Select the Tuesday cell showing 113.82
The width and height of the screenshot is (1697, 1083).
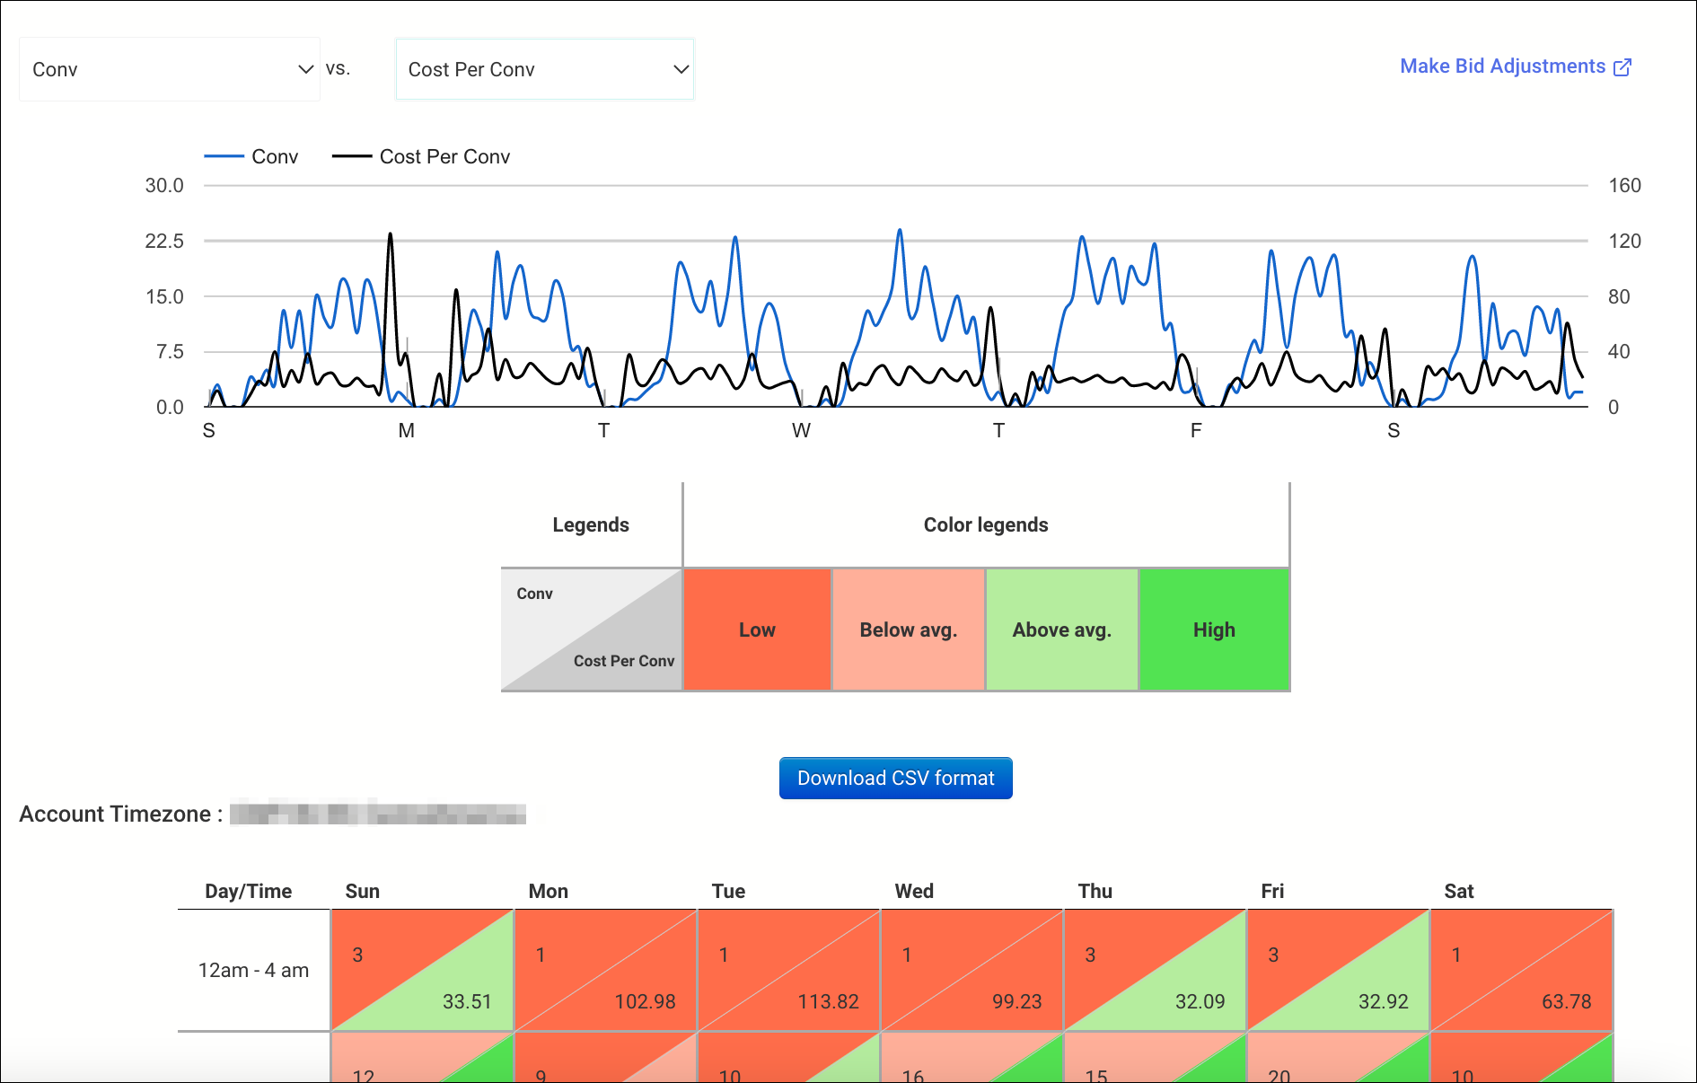click(x=788, y=970)
